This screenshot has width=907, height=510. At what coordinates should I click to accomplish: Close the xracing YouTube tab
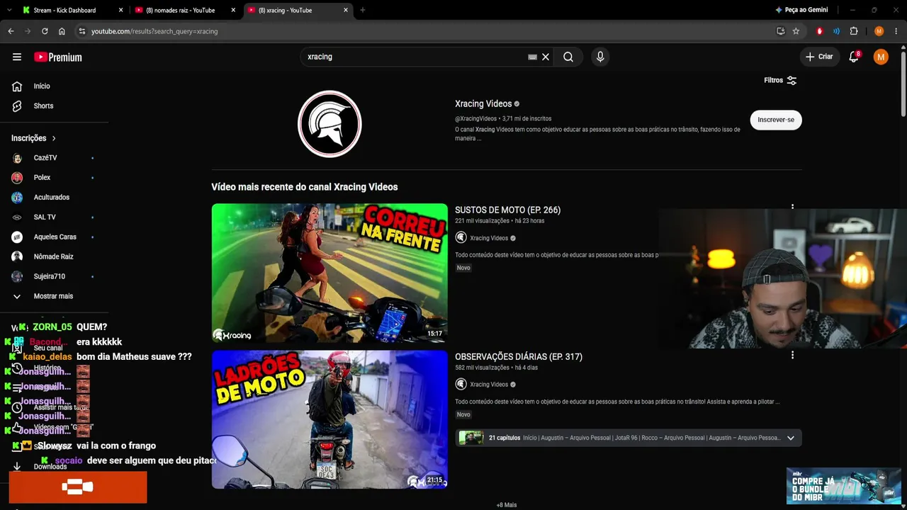click(346, 11)
